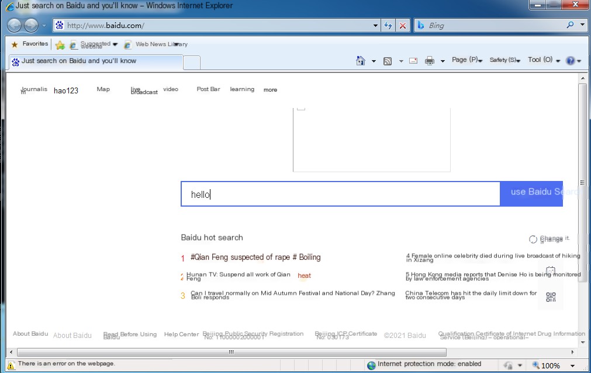Click the horizontal scrollbar right arrow
The width and height of the screenshot is (591, 373).
click(x=572, y=353)
